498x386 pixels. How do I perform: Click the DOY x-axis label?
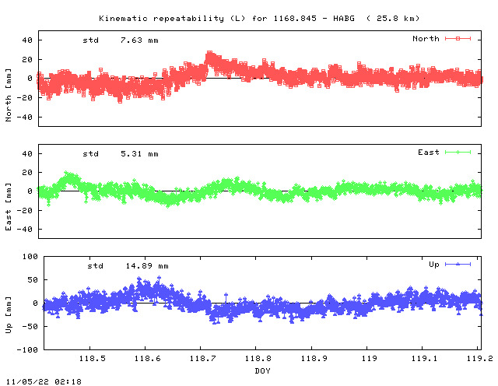pyautogui.click(x=262, y=370)
